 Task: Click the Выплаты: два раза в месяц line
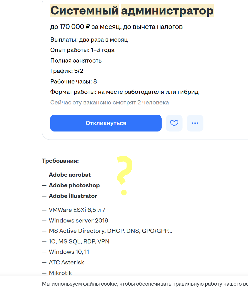89,40
